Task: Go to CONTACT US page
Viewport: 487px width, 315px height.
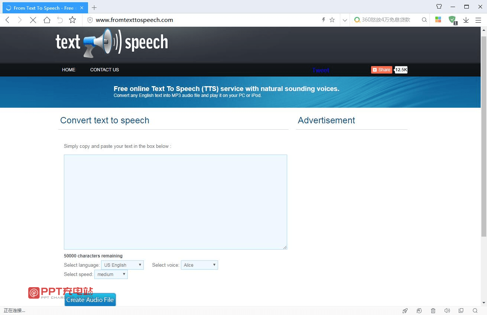Action: pos(104,70)
